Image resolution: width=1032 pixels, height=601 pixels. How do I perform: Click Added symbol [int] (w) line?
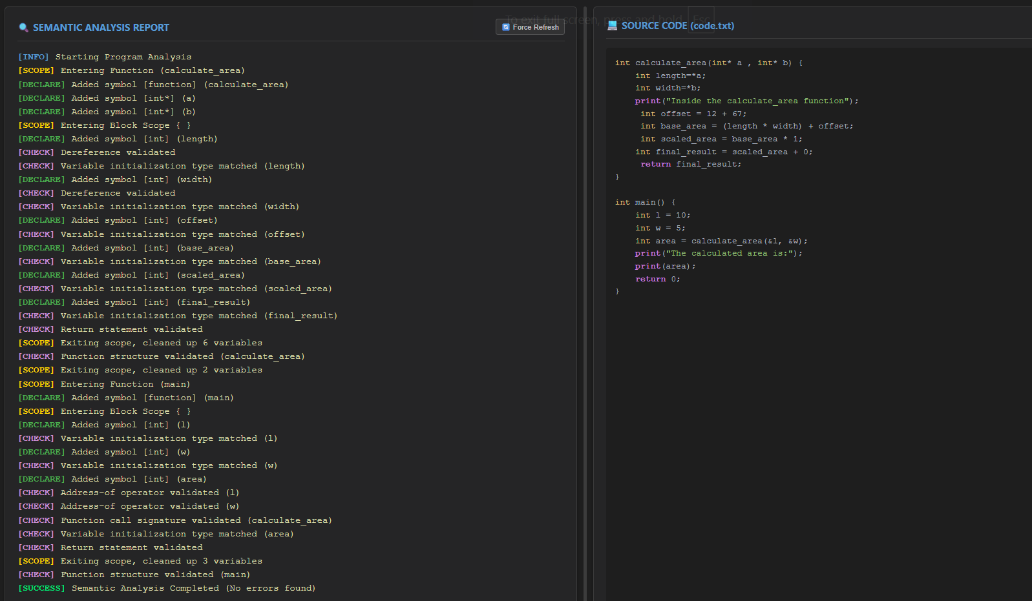tap(104, 452)
